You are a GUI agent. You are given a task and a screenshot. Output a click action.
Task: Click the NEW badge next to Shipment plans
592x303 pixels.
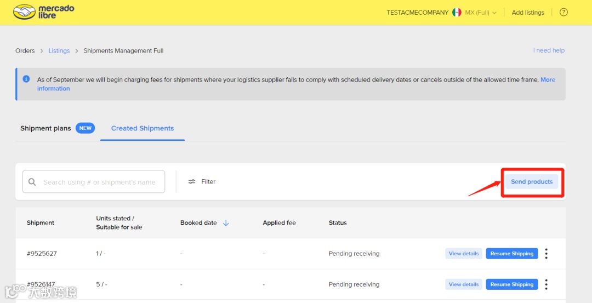[86, 128]
